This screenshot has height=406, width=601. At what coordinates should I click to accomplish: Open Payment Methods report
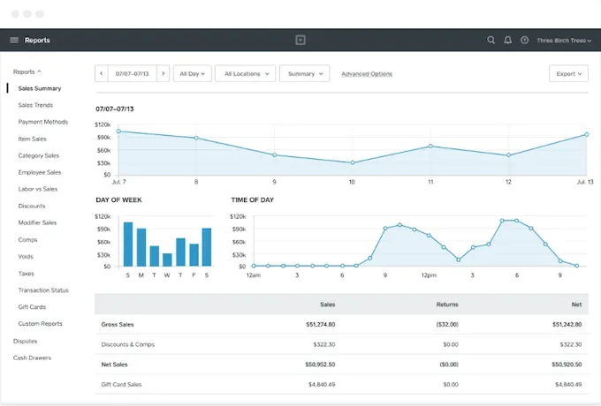pyautogui.click(x=42, y=122)
